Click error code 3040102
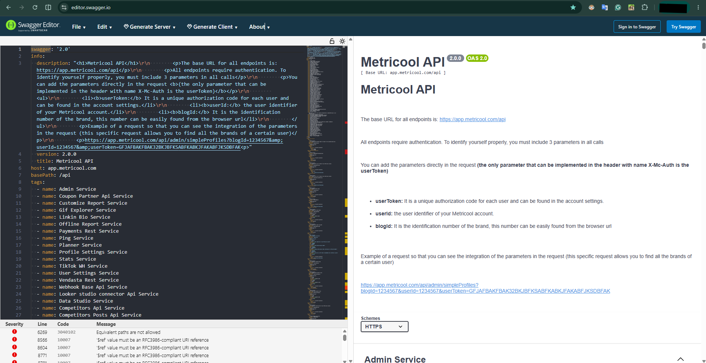 [x=66, y=332]
